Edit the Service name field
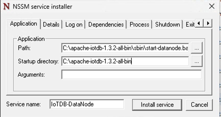 click(87, 104)
